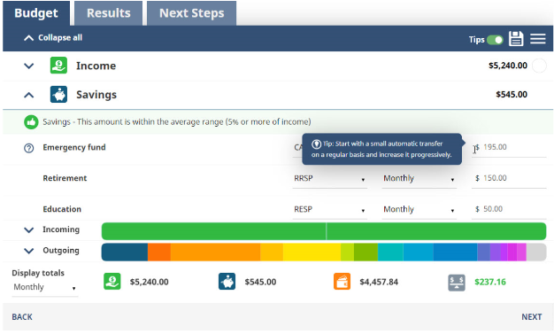Click the circle beside Income total
The height and width of the screenshot is (334, 554).
(x=539, y=66)
